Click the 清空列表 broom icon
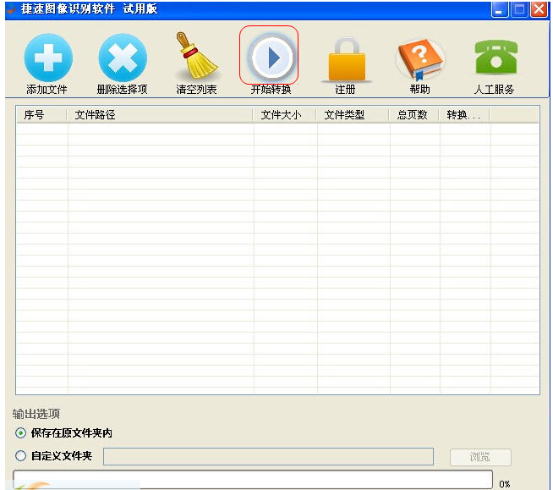Screen dimensions: 553x490 (197, 56)
